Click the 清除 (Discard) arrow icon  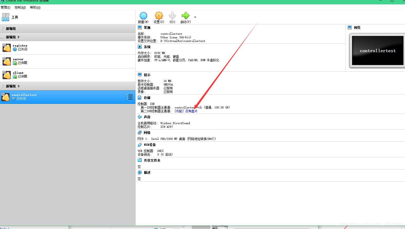[172, 16]
